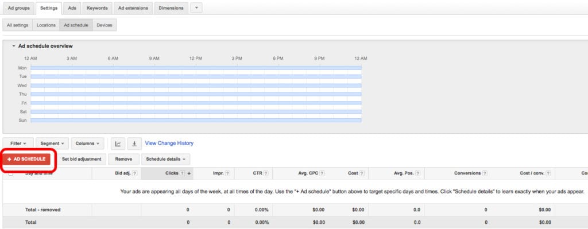This screenshot has width=588, height=229.
Task: Open the more-tabs arrow after Dimensions
Action: click(x=196, y=8)
